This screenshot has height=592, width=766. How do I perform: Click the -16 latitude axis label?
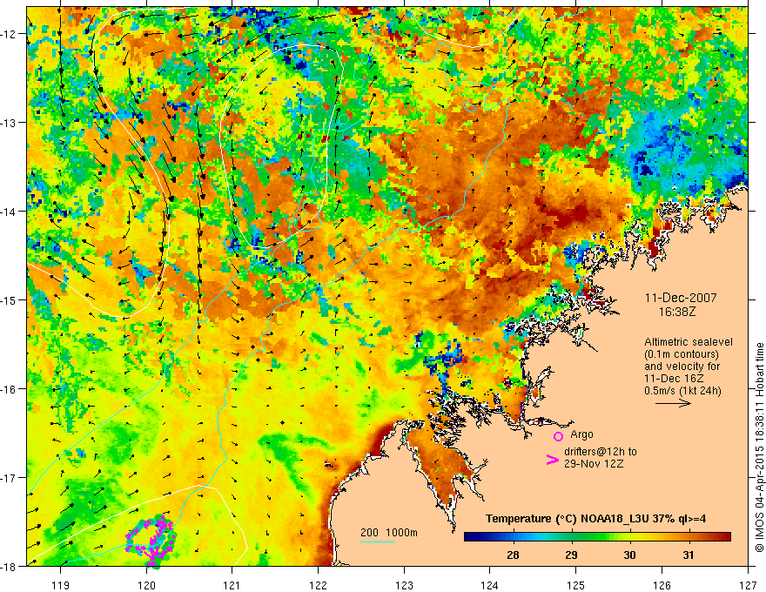(10, 389)
